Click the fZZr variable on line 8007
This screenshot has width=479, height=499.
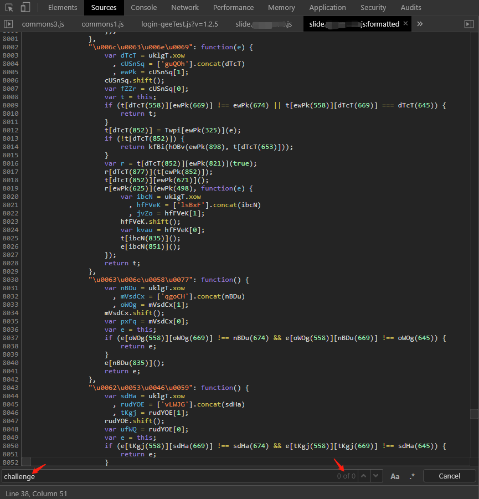[128, 89]
